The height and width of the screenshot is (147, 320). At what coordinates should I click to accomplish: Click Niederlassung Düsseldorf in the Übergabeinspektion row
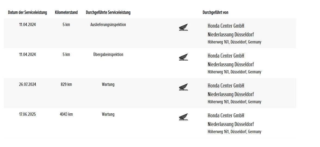231,65
